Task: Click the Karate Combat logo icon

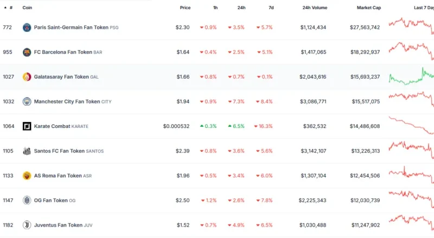Action: [x=27, y=126]
